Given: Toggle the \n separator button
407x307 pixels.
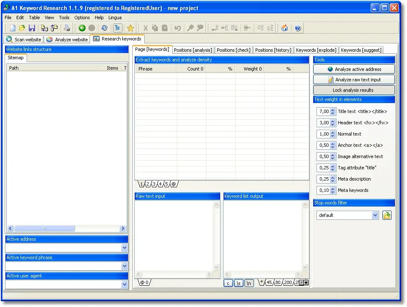Looking at the screenshot, I should pos(249,283).
